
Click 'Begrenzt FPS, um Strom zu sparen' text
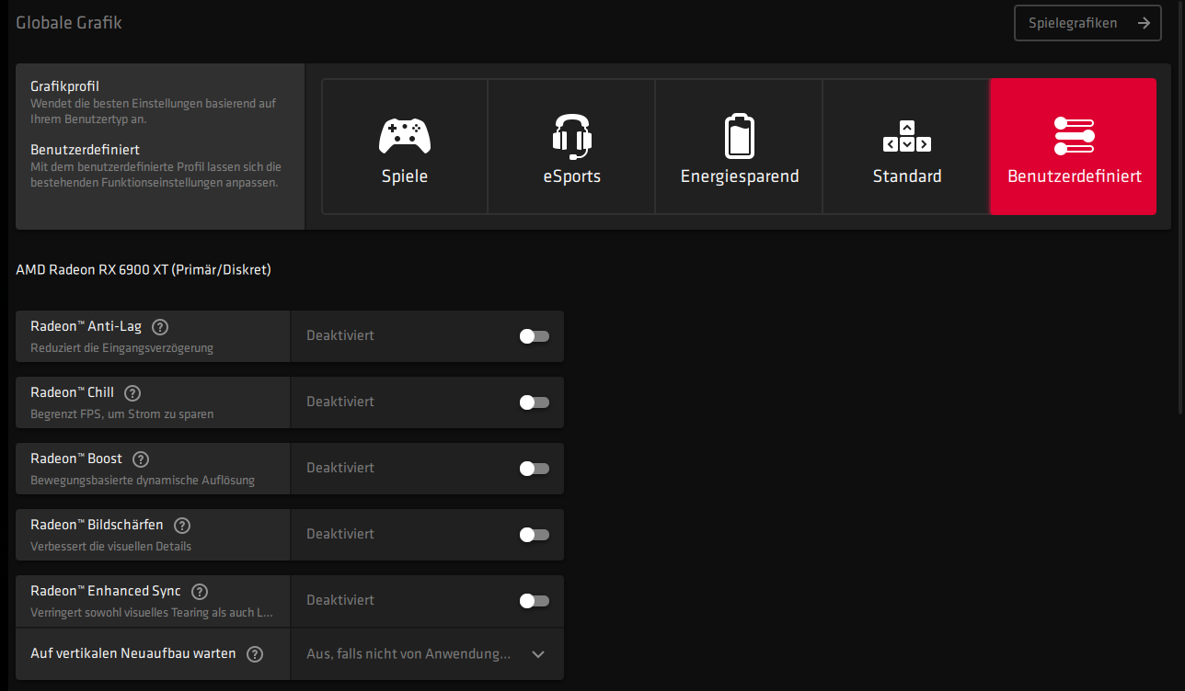coord(121,414)
